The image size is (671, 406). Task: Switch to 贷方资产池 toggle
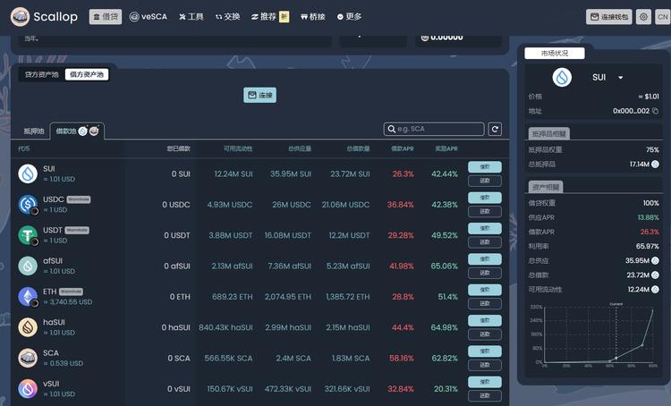[x=41, y=74]
